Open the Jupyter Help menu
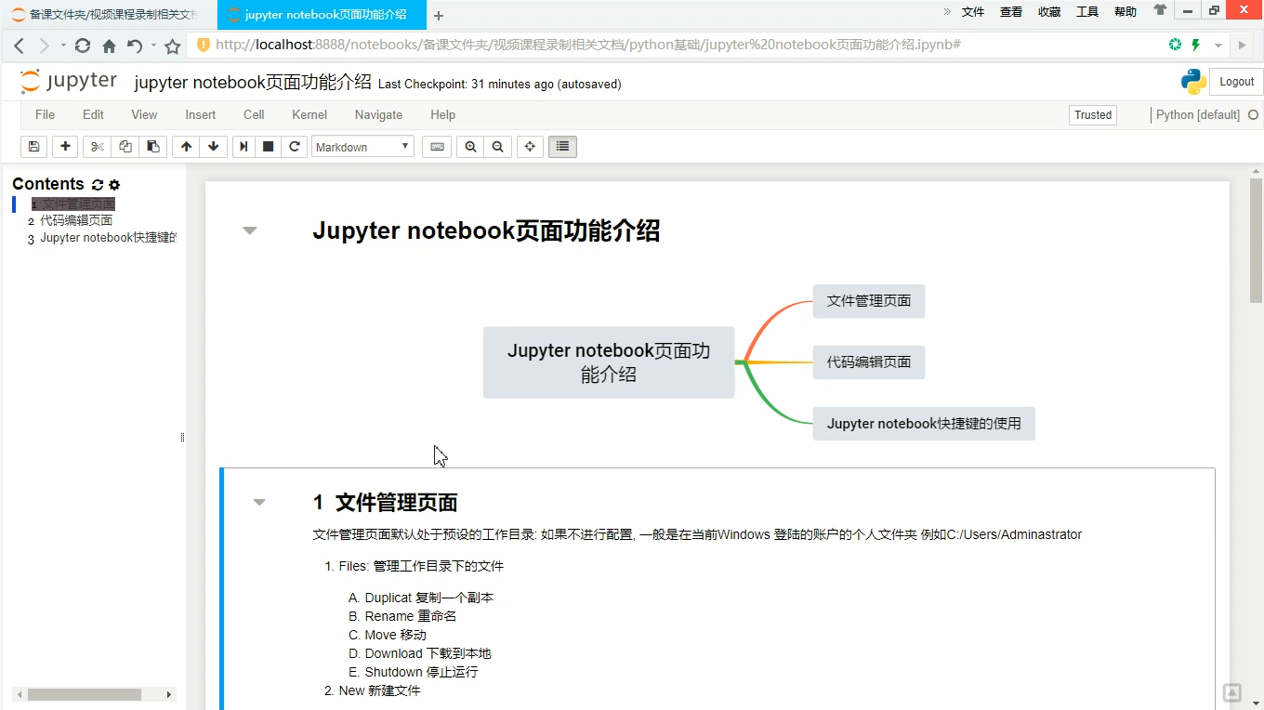 442,114
